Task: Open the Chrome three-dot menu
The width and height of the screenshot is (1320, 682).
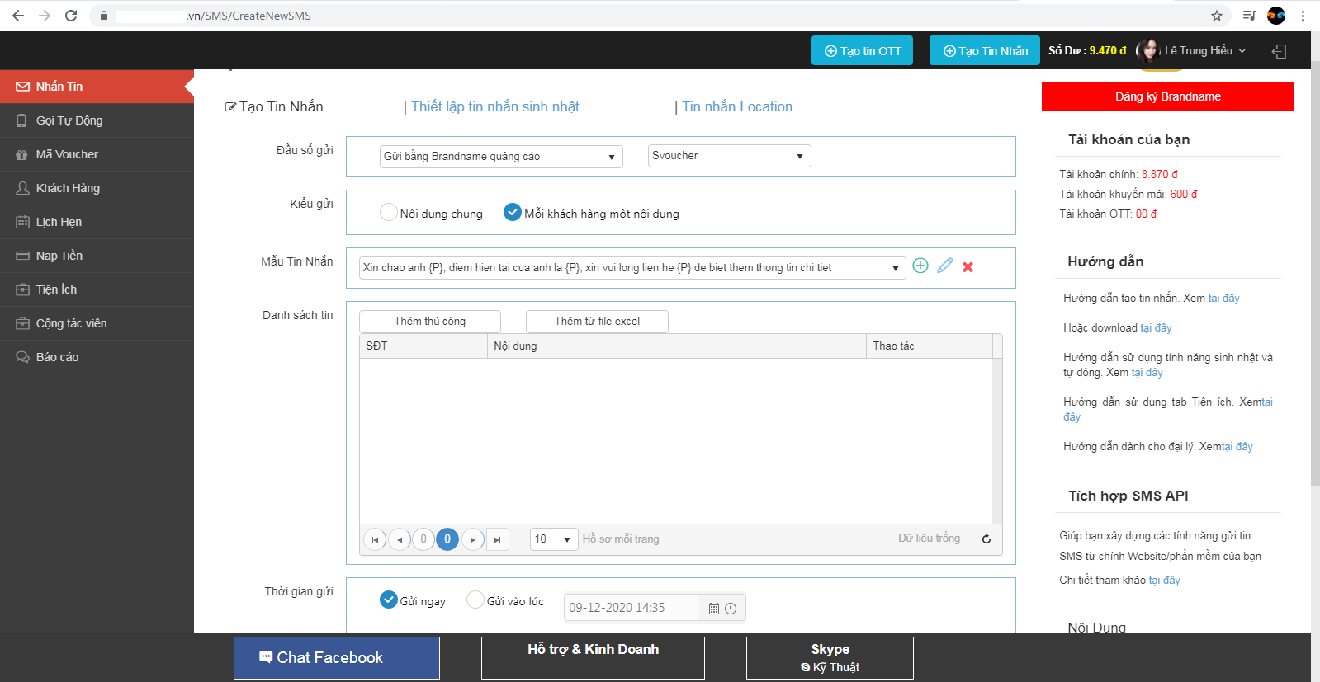Action: (1303, 16)
